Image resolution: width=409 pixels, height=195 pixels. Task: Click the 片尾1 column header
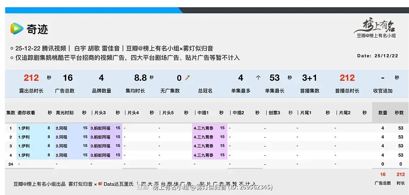(306, 113)
